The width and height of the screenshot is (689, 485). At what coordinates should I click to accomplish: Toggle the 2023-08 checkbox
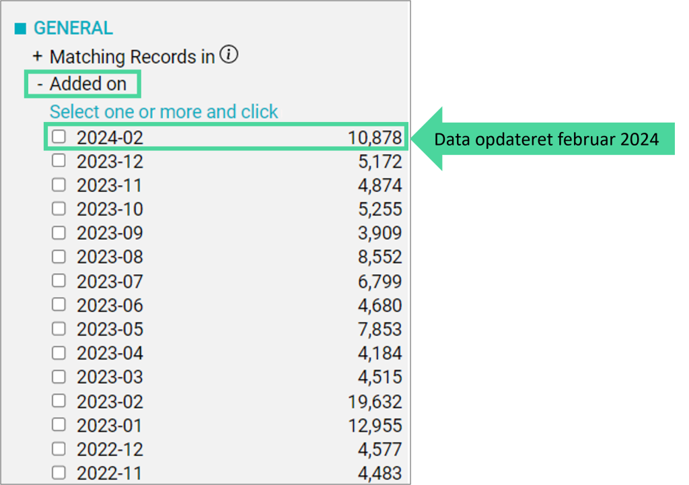[59, 257]
